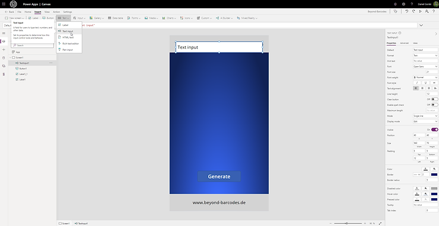Set text alignment to center
439x226 pixels.
[422, 88]
